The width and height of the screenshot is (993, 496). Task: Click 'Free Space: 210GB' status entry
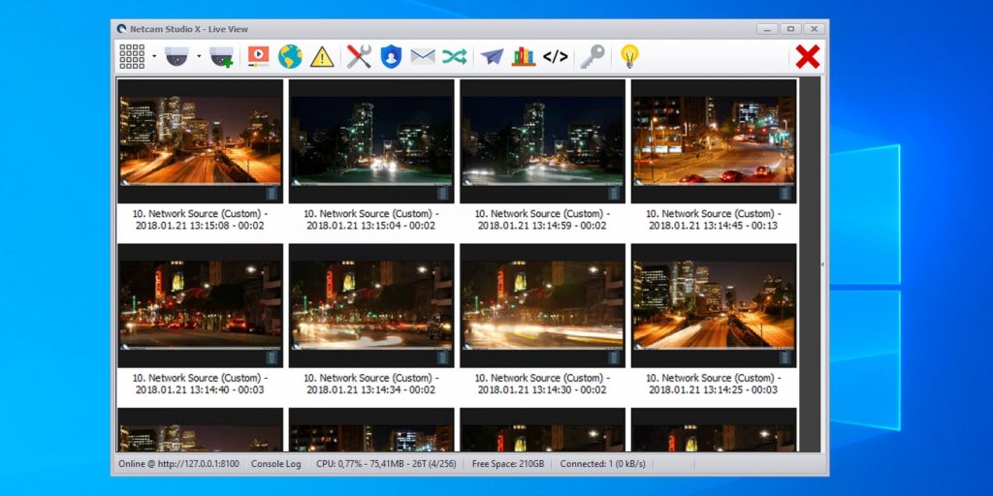[508, 464]
